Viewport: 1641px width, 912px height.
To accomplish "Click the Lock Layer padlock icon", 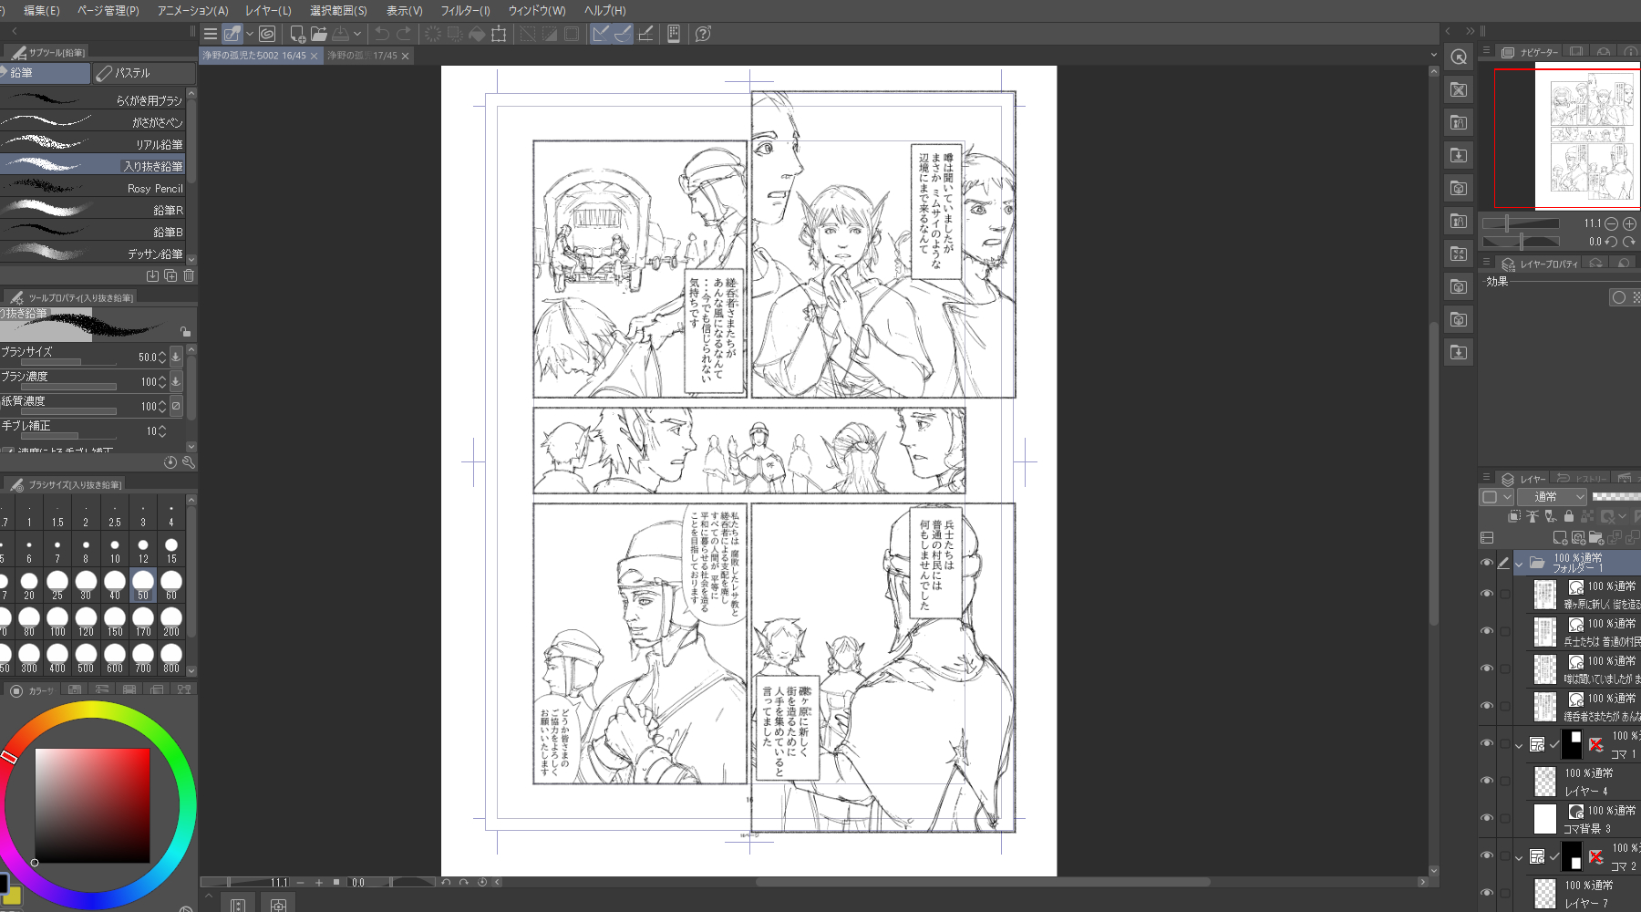I will pos(1569,516).
